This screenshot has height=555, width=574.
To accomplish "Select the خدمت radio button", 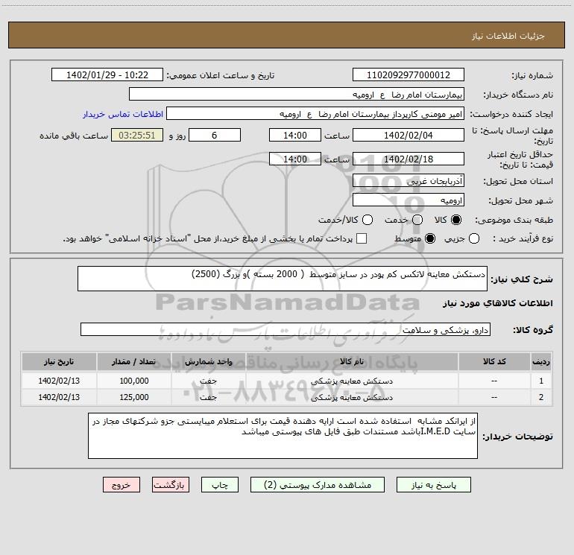I will pyautogui.click(x=417, y=220).
